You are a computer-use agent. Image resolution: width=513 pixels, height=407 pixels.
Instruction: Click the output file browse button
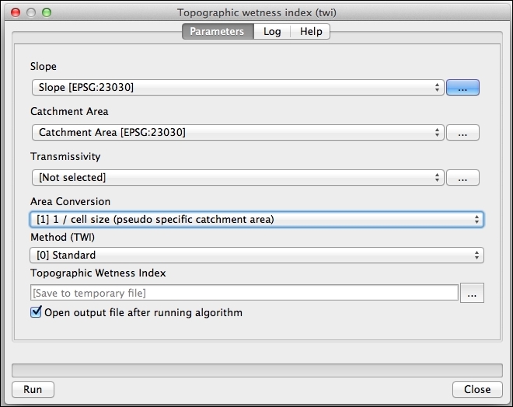coord(473,293)
